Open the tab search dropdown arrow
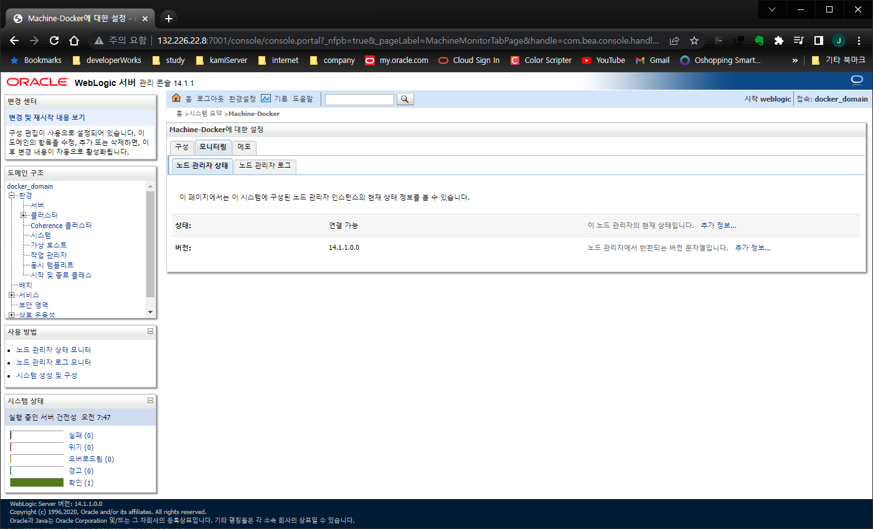 pyautogui.click(x=772, y=9)
